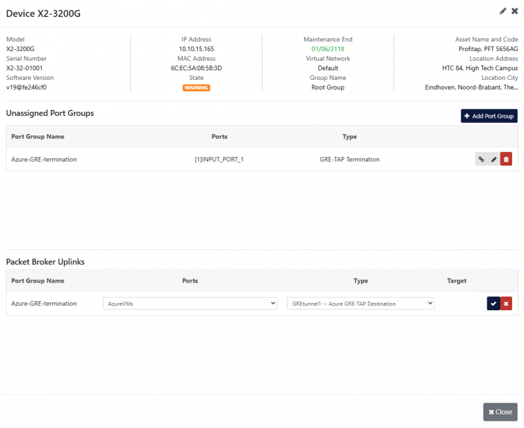The image size is (524, 428).
Task: Cancel uplink edit with red X button
Action: coord(506,304)
